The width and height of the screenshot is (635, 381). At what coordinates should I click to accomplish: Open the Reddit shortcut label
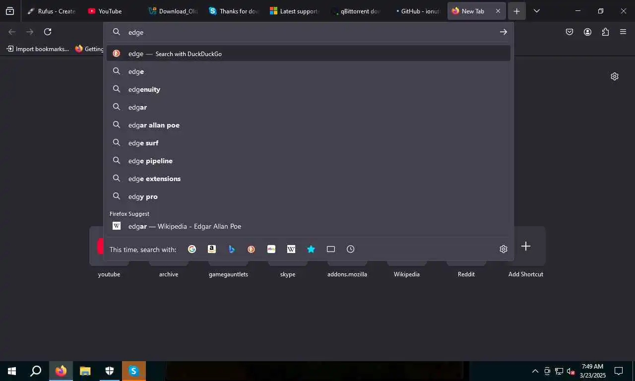(x=466, y=274)
